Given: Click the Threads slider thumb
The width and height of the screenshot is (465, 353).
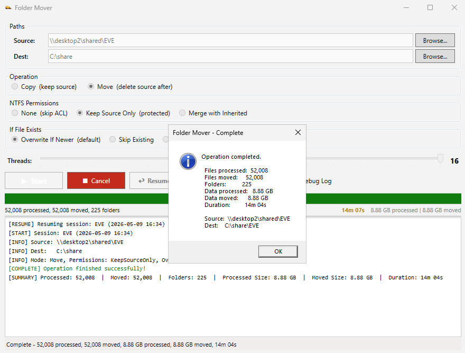Looking at the screenshot, I should (440, 159).
